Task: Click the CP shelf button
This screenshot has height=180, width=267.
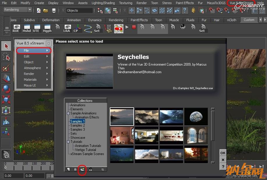Action: coord(77,28)
